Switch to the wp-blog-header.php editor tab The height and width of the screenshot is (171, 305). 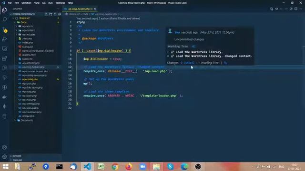80,9
